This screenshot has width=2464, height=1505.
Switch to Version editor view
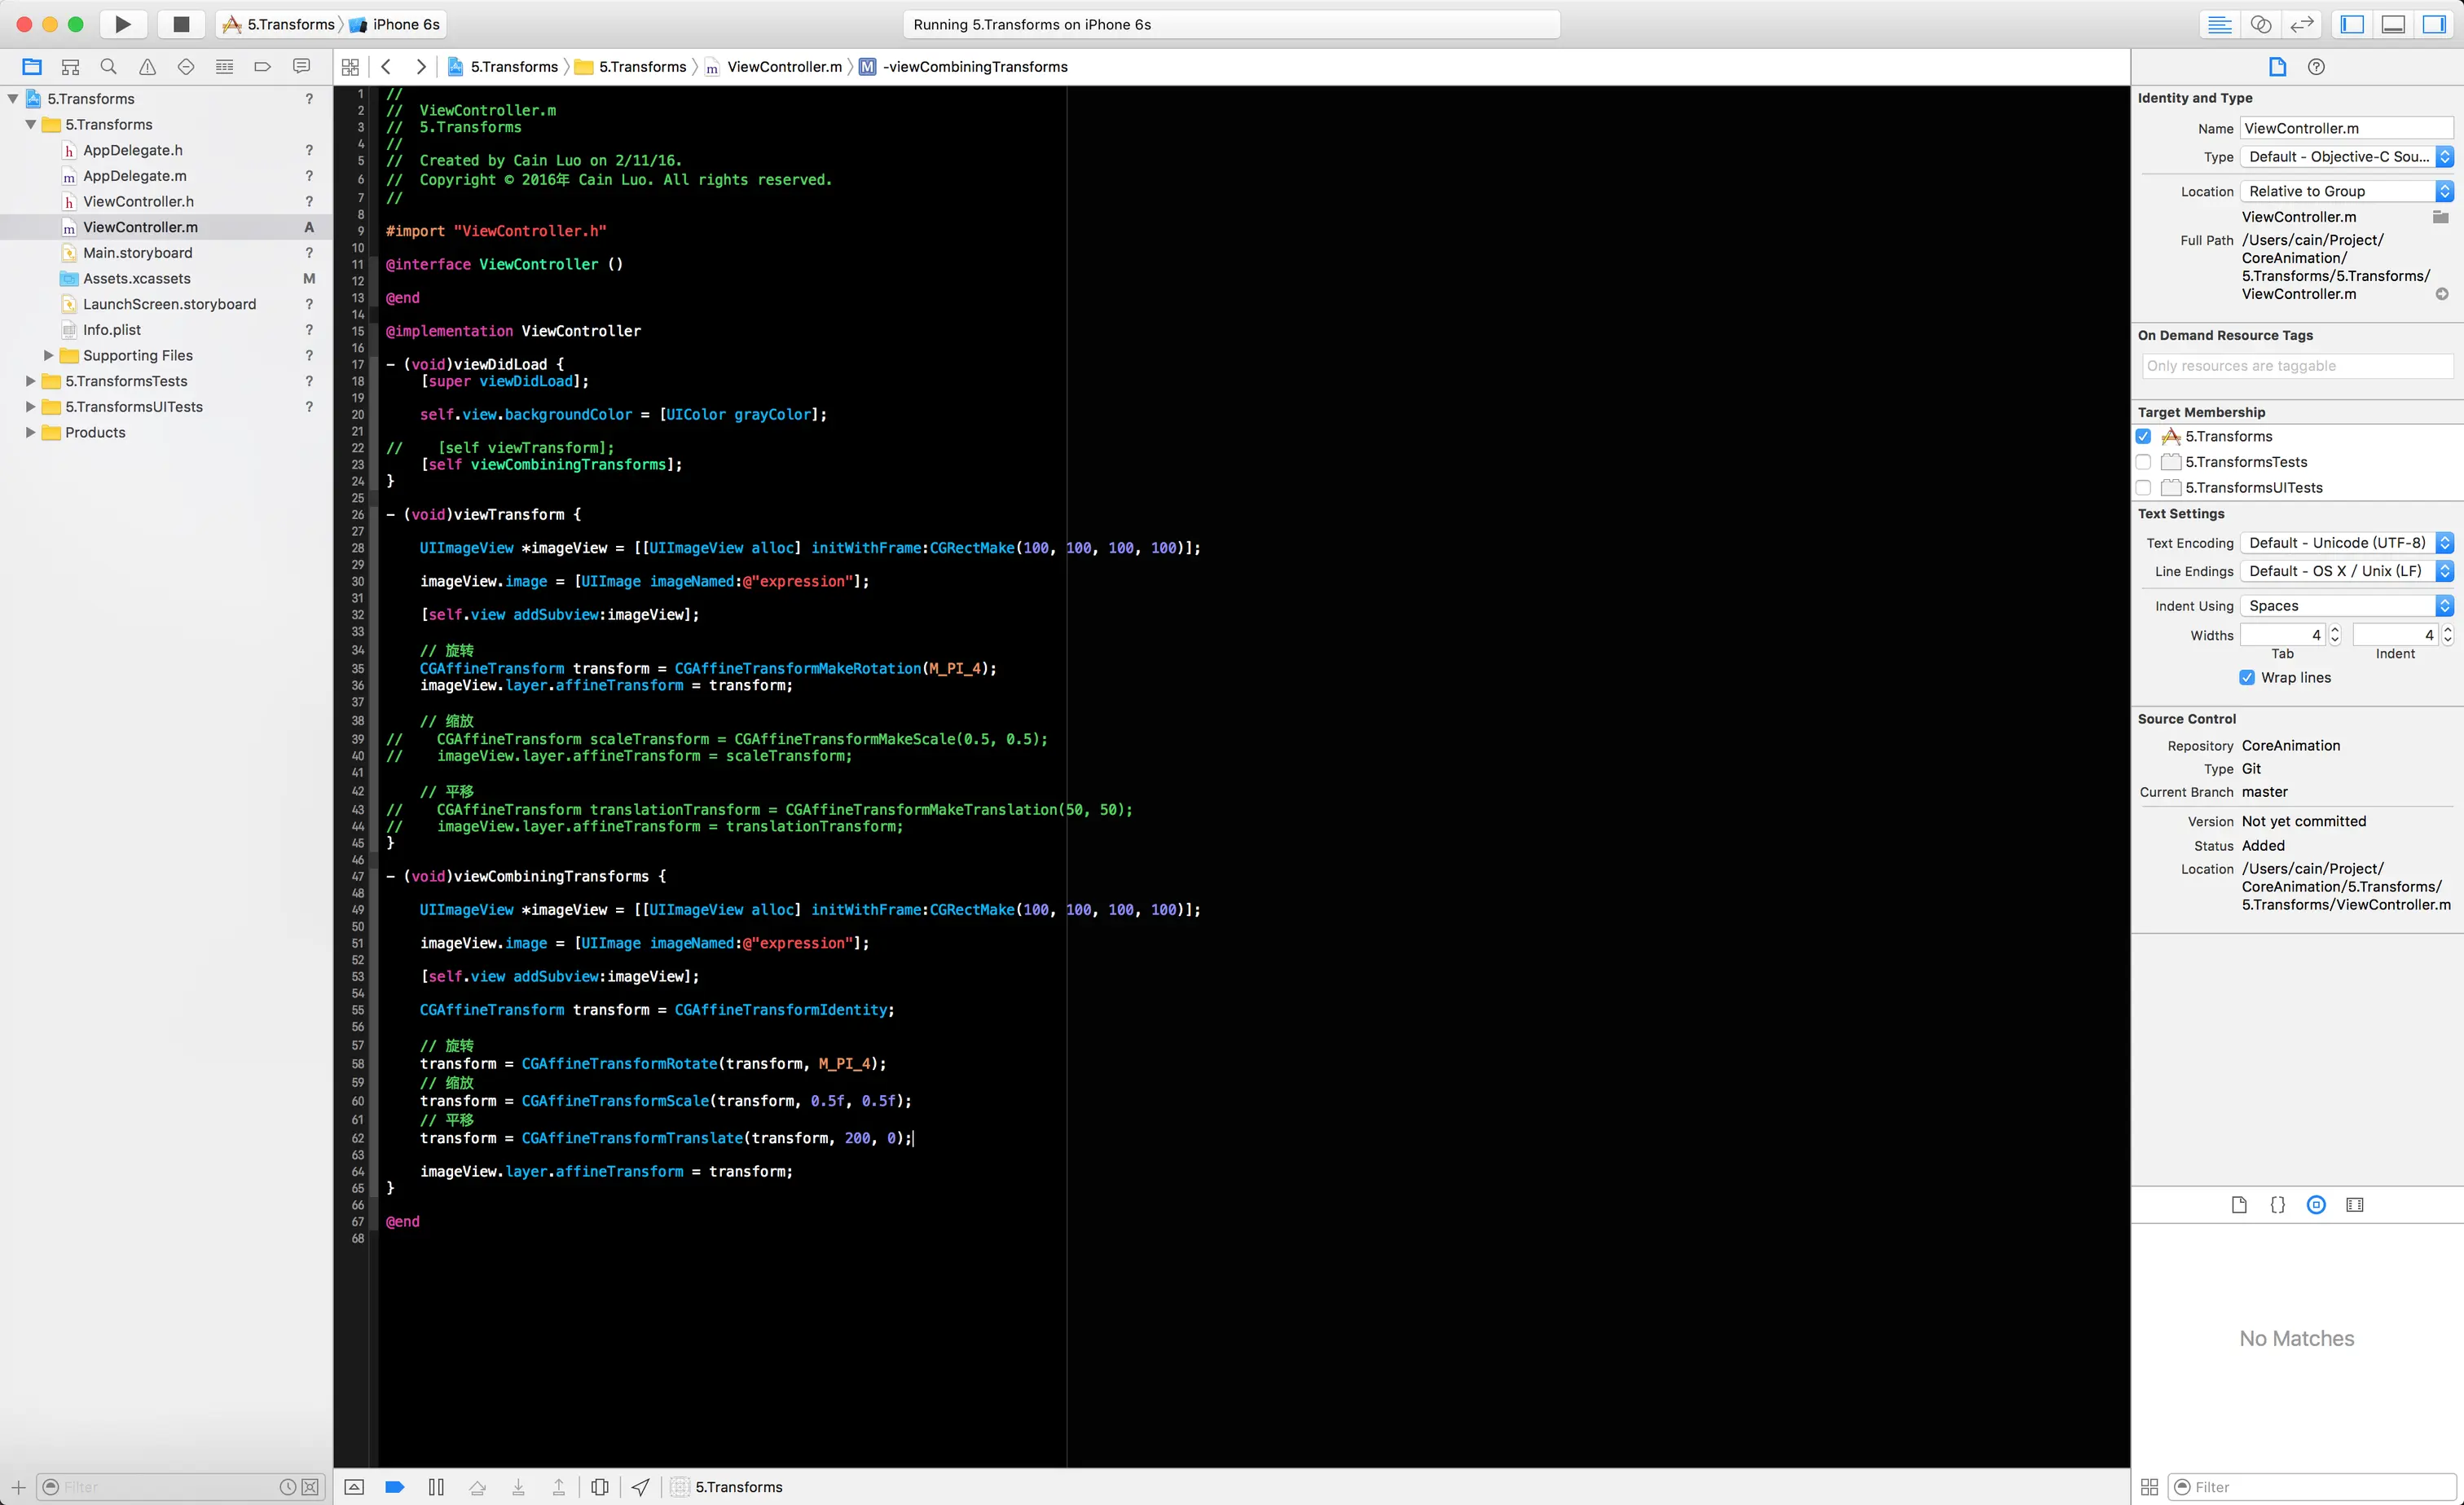point(2302,24)
